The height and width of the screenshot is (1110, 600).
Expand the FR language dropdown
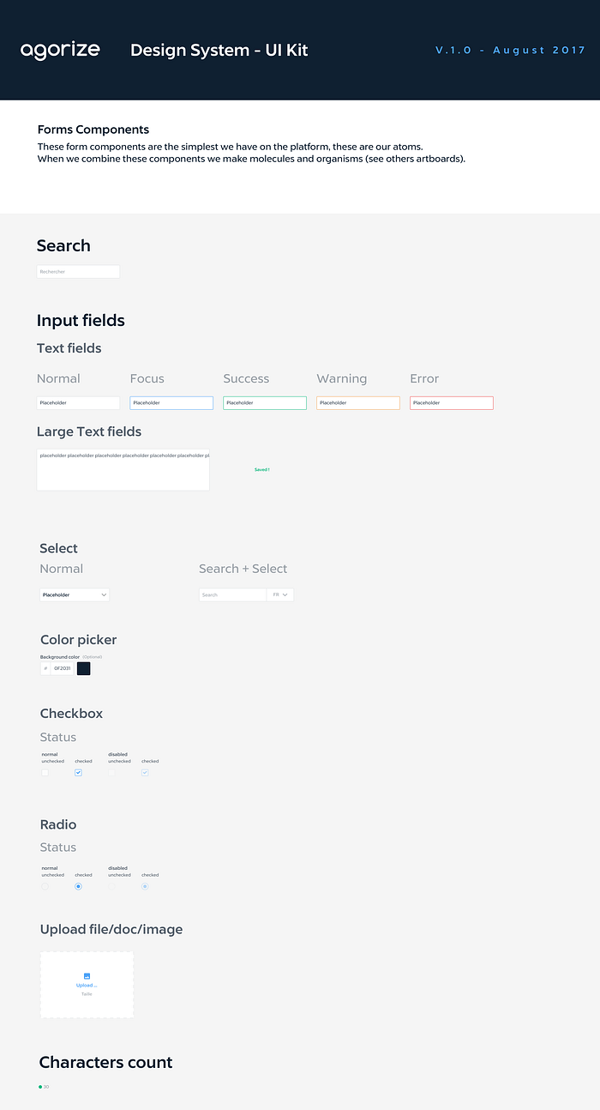(280, 594)
